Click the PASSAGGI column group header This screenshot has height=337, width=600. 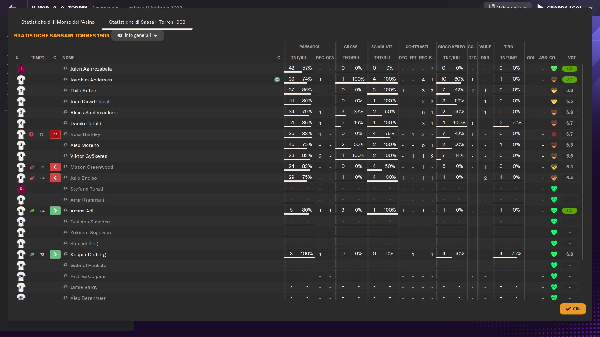click(309, 47)
